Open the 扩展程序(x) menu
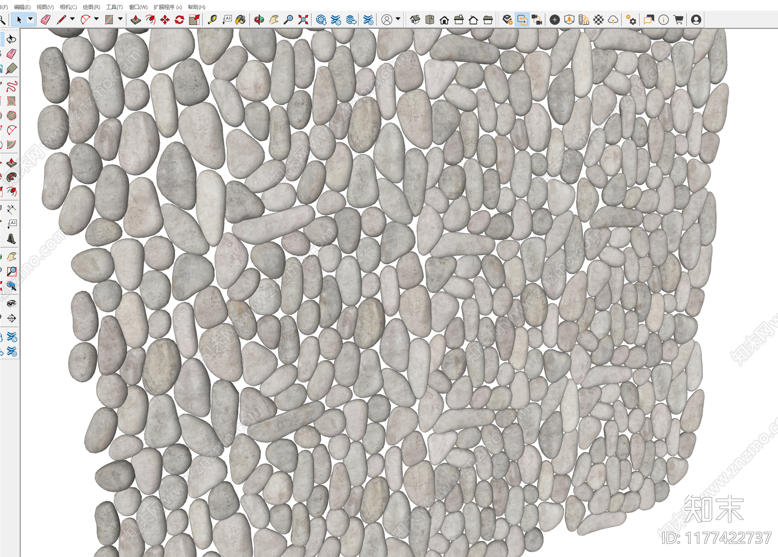Viewport: 778px width, 557px height. click(x=167, y=7)
